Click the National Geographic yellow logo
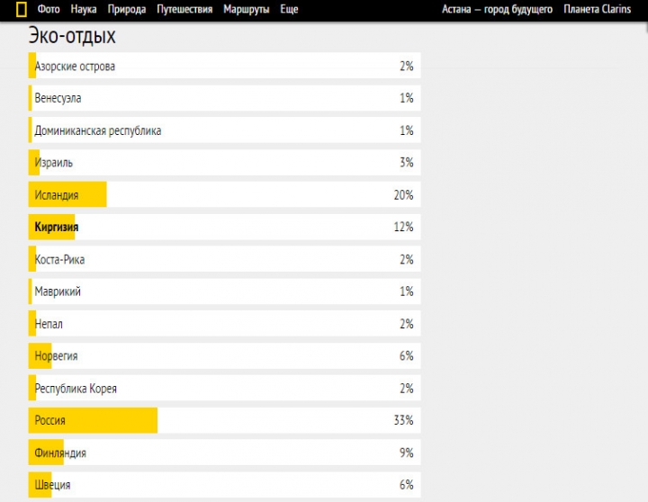Viewport: 648px width, 502px height. pyautogui.click(x=22, y=9)
